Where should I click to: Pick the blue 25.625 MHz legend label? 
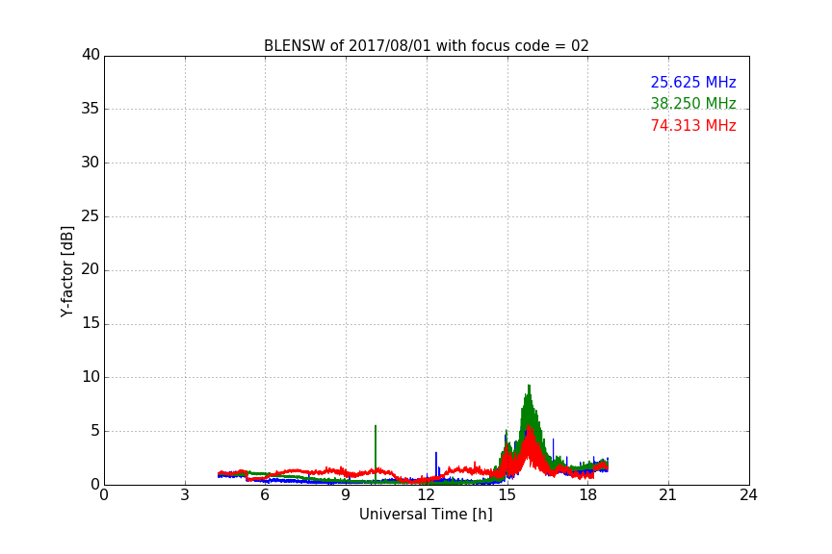[693, 82]
